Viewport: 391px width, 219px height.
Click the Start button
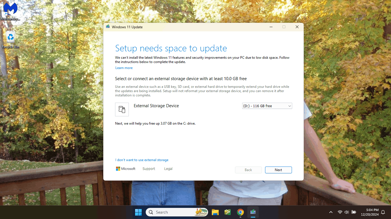pos(138,212)
